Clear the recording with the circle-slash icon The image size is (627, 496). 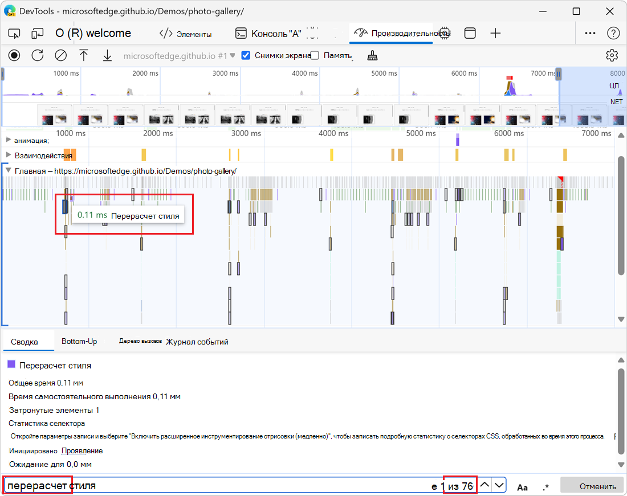coord(61,55)
